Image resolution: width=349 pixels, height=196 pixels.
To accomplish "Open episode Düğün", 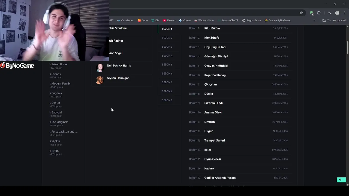I will click(x=209, y=131).
